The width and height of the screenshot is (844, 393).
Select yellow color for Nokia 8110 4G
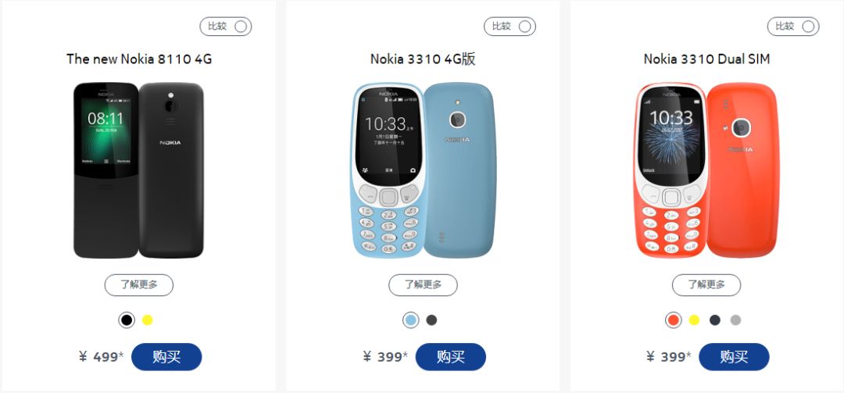[148, 320]
